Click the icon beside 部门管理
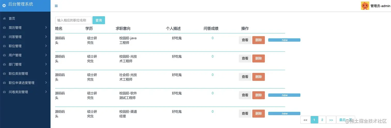Screen dimensions: 391x128 (x=4, y=64)
